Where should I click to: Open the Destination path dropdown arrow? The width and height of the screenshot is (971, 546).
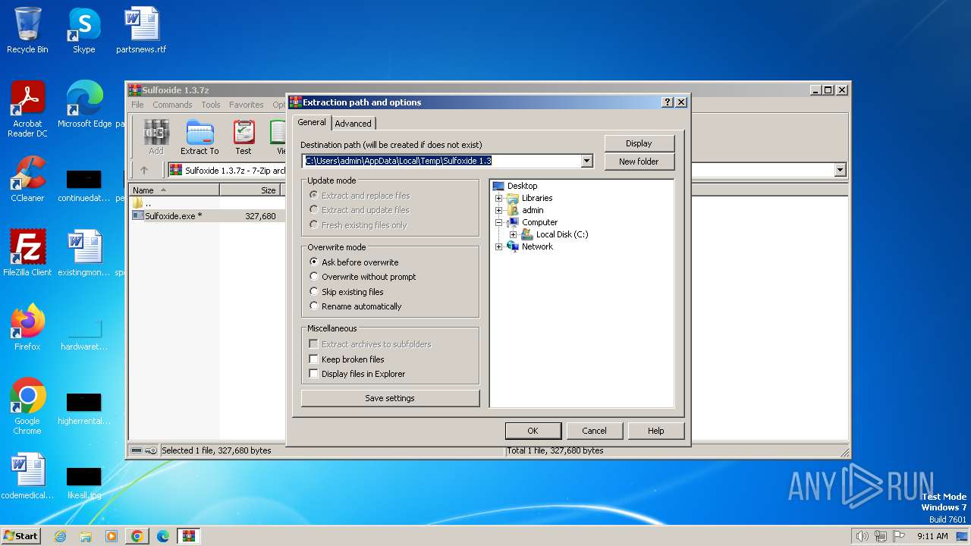(586, 161)
